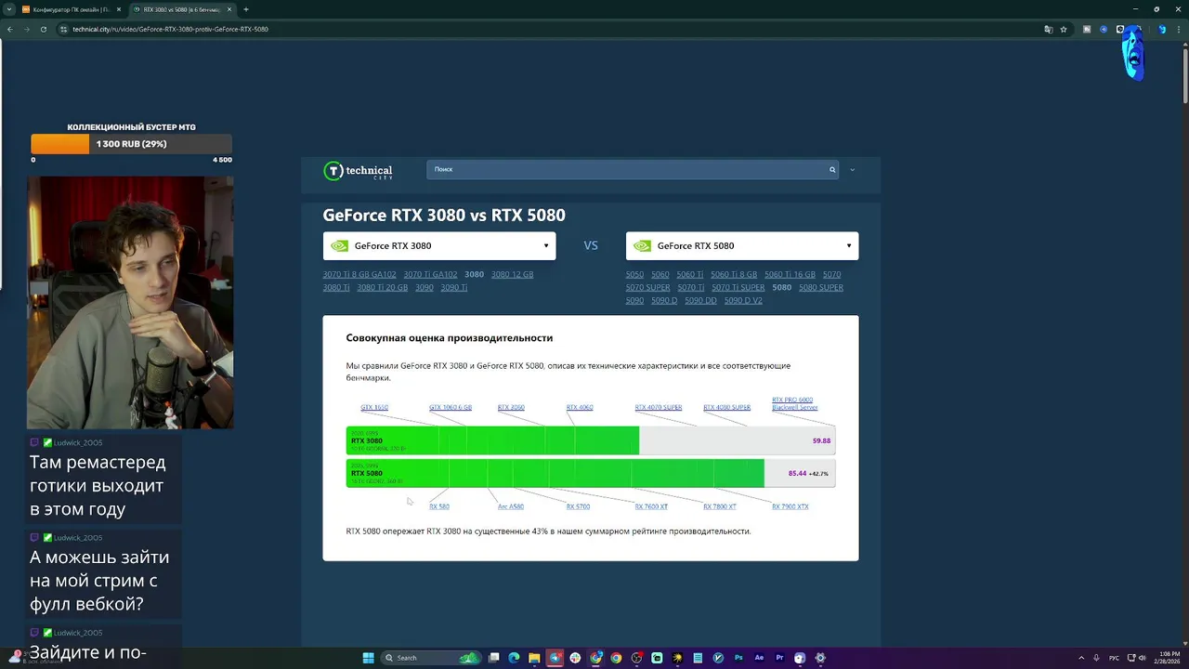Click the GTX 1650 benchmark marker link
Screen dimensions: 1189x669
(x=374, y=407)
